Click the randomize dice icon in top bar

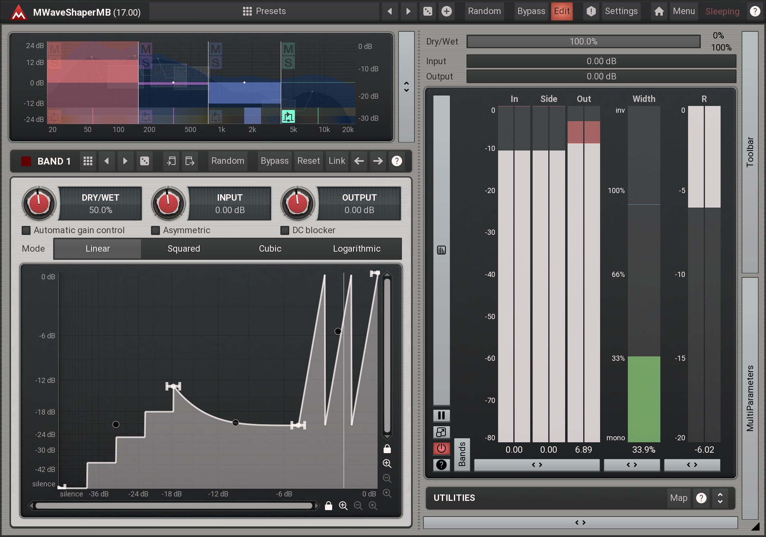pyautogui.click(x=428, y=11)
